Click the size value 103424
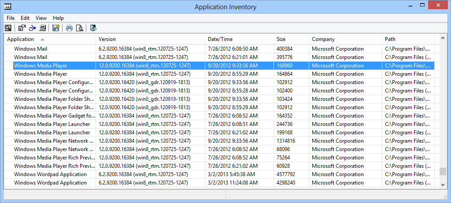The height and width of the screenshot is (203, 451). point(285,99)
